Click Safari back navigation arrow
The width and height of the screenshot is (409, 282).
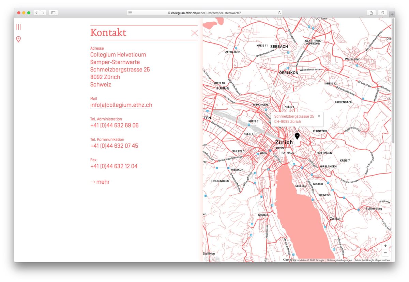[x=36, y=13]
